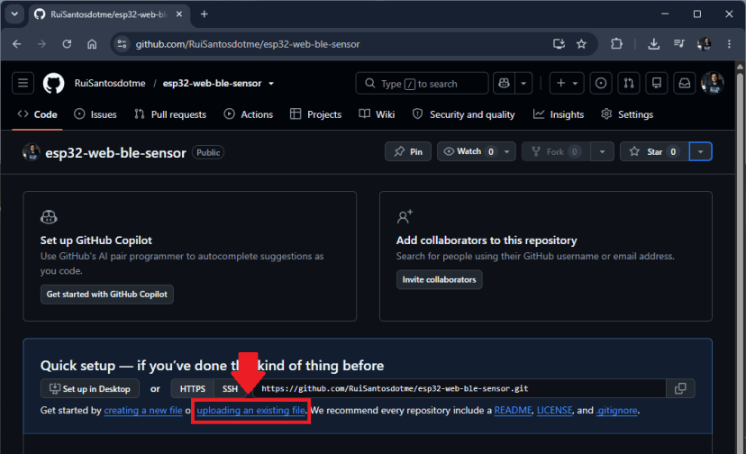The height and width of the screenshot is (454, 746).
Task: Click the GitHub Octocat logo
Action: point(53,83)
